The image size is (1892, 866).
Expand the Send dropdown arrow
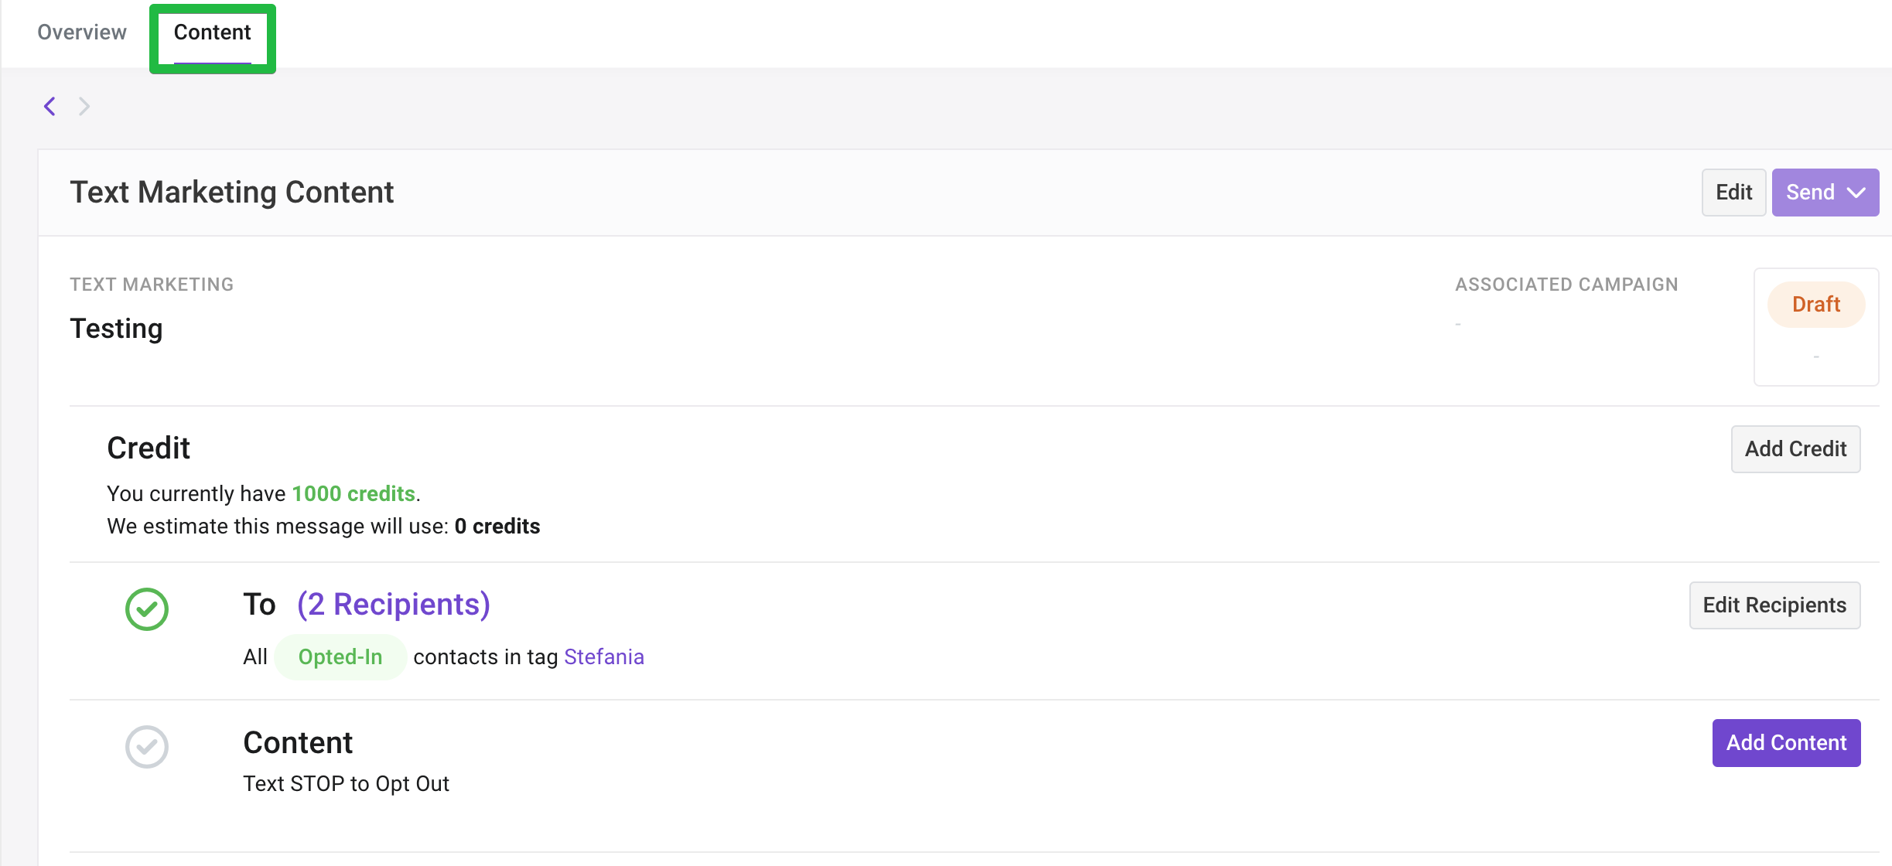(1856, 193)
